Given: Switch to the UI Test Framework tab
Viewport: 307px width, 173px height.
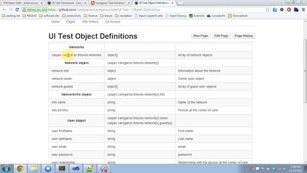Looking at the screenshot, I should [x=67, y=3].
